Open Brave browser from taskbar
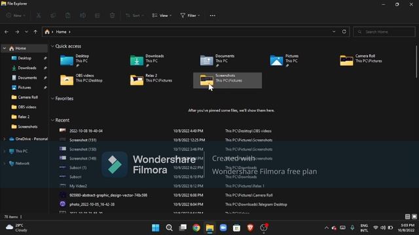Image resolution: width=419 pixels, height=235 pixels. click(x=250, y=228)
